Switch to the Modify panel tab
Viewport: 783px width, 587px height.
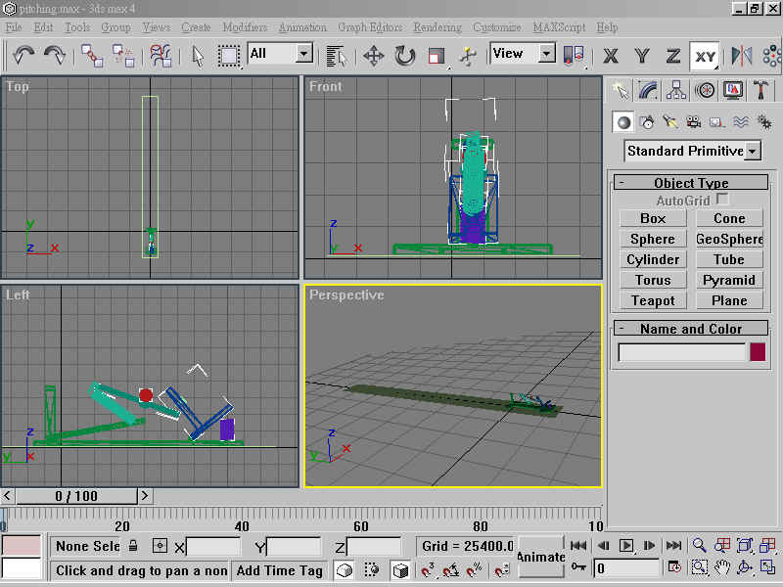click(x=648, y=90)
